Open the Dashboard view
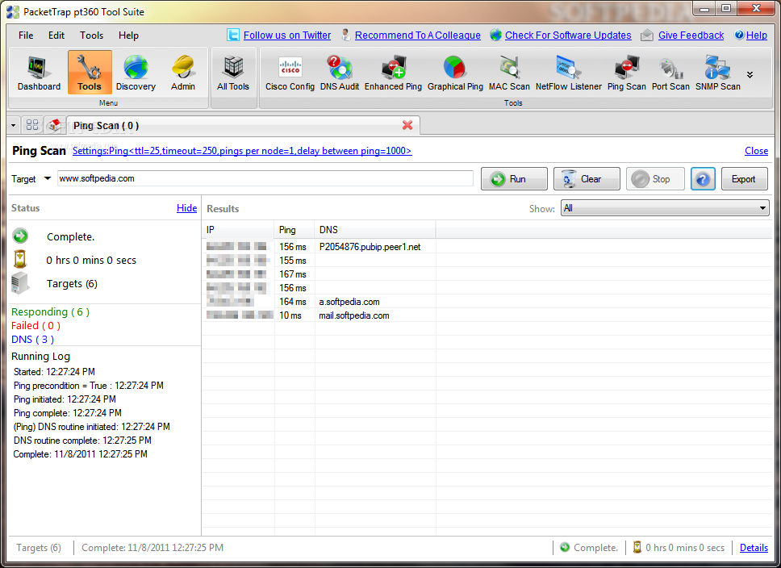This screenshot has height=568, width=781. [39, 73]
